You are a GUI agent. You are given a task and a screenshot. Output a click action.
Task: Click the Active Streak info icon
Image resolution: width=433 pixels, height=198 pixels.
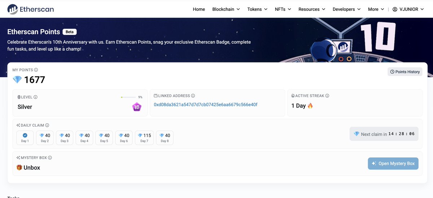(x=327, y=96)
